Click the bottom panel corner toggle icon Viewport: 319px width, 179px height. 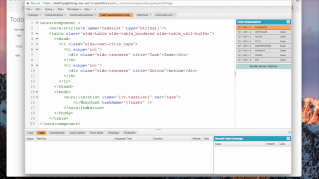tap(289, 132)
